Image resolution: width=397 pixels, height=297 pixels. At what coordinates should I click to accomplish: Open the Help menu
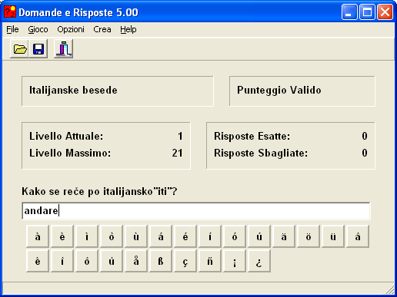[x=128, y=29]
